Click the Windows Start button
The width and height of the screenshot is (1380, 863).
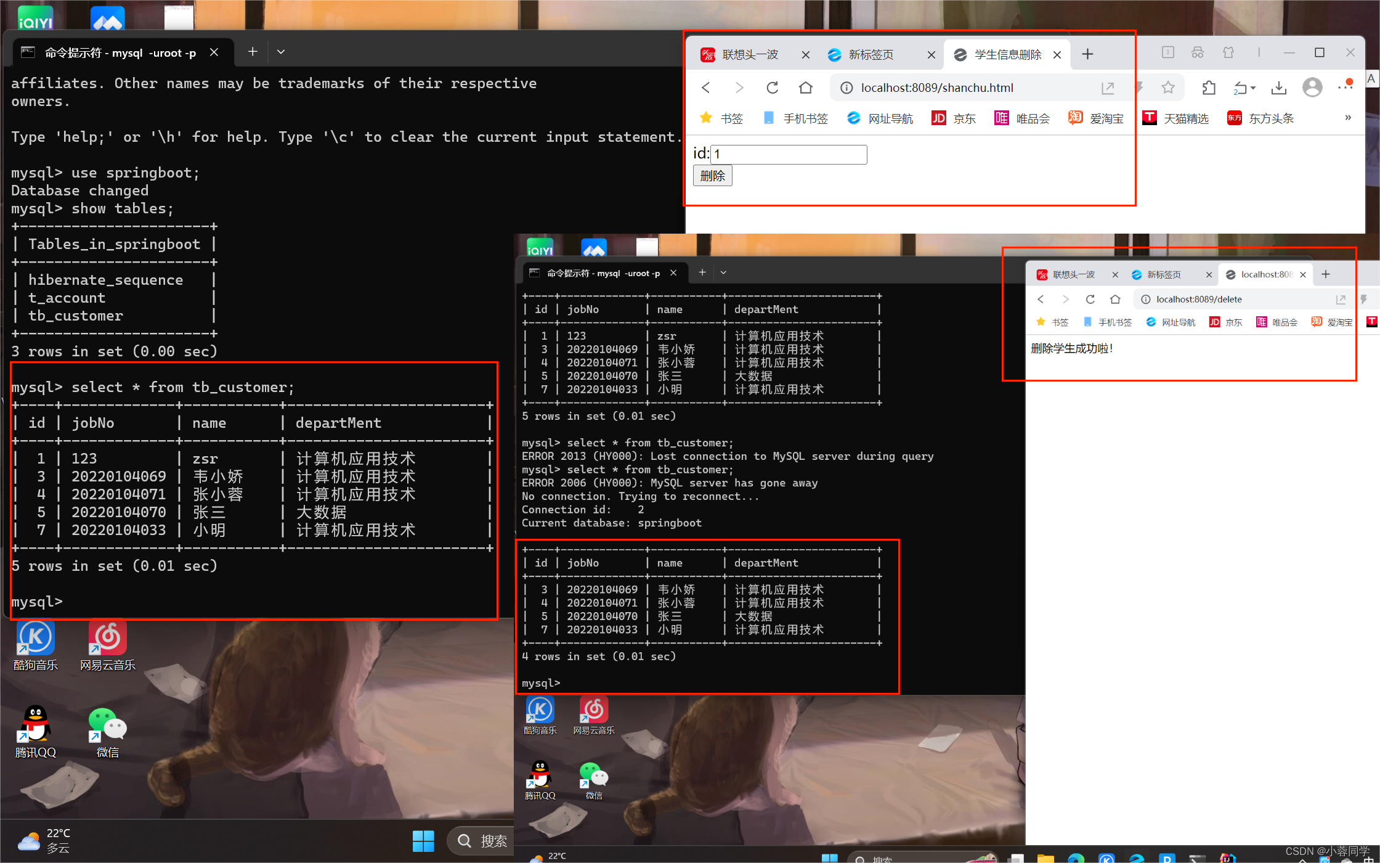tap(423, 841)
